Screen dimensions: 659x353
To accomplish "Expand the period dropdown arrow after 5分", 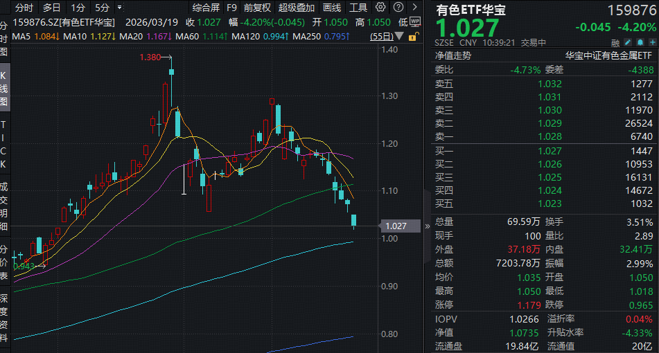I will pos(120,8).
